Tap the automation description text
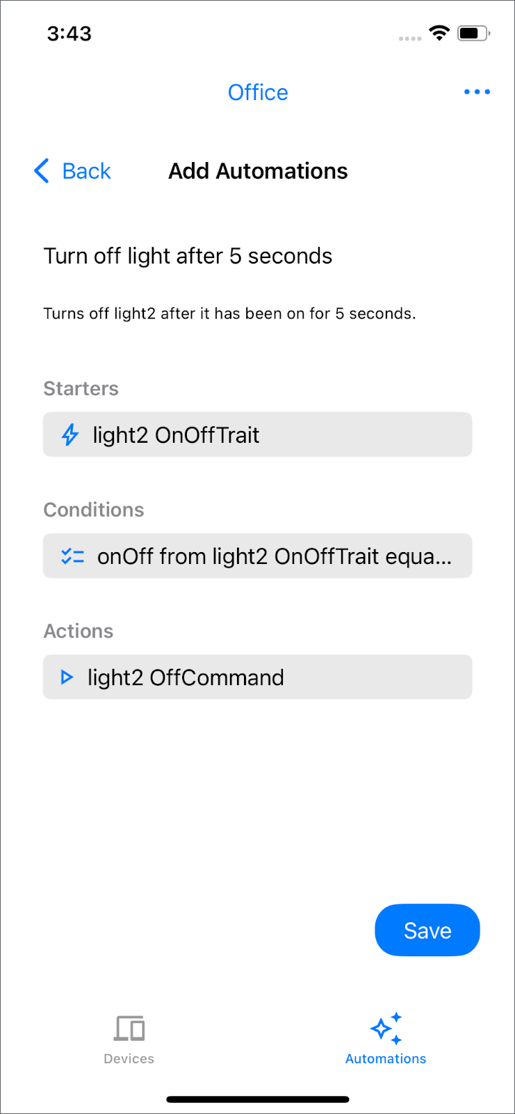This screenshot has height=1114, width=515. tap(229, 314)
